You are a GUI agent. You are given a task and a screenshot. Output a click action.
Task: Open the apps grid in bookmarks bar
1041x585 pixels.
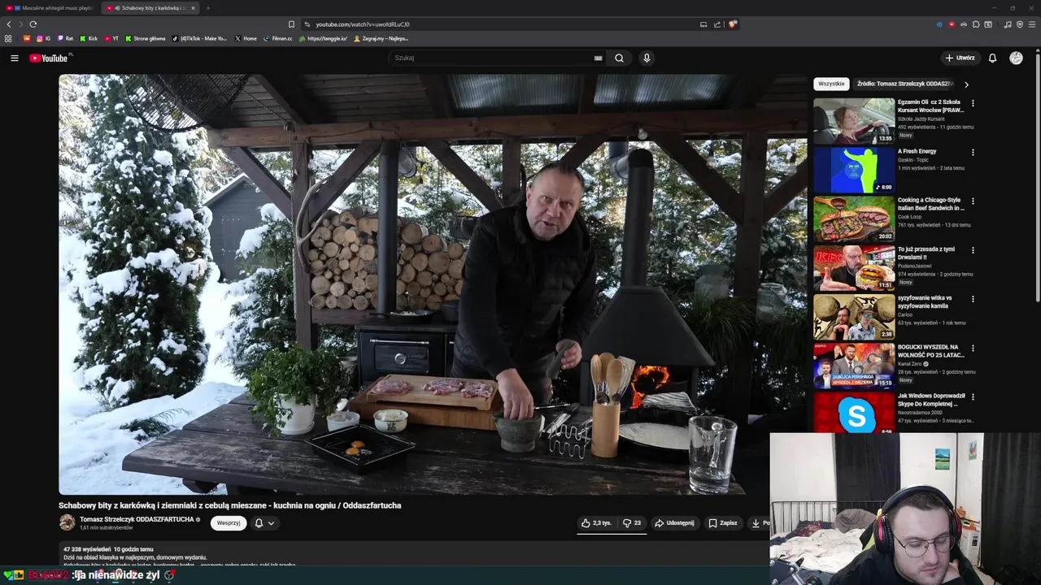[x=8, y=38]
